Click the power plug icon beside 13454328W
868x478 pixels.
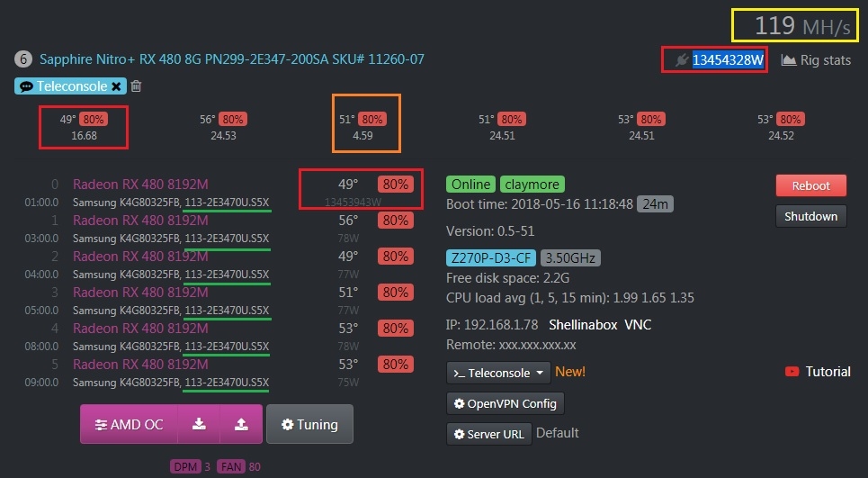click(682, 59)
